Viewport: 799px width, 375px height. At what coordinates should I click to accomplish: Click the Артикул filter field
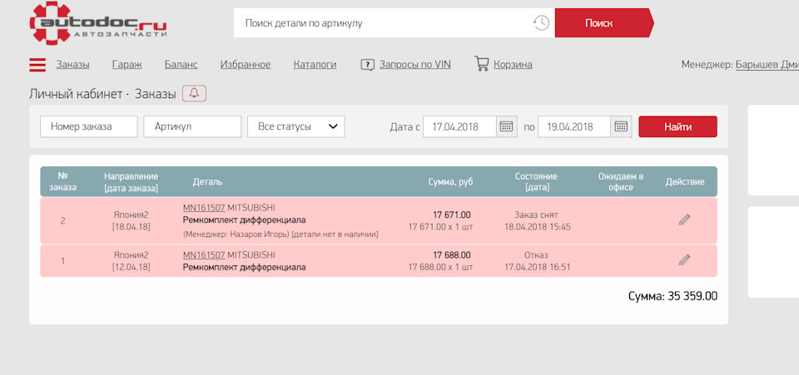(x=192, y=126)
